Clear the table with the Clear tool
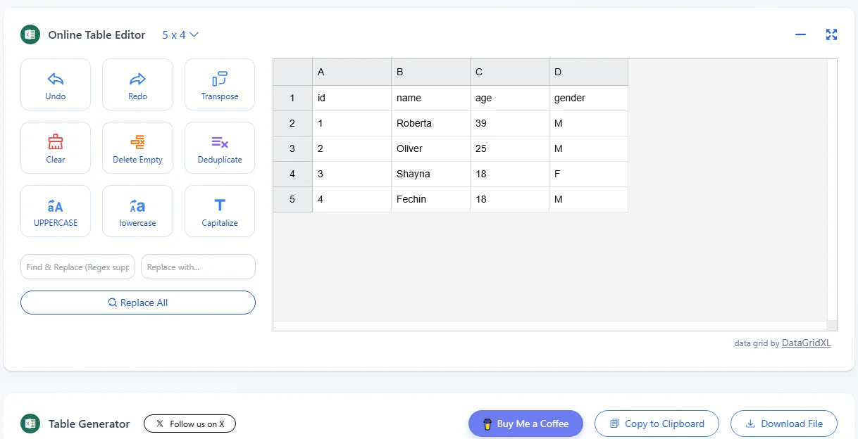The height and width of the screenshot is (439, 858). pos(55,147)
